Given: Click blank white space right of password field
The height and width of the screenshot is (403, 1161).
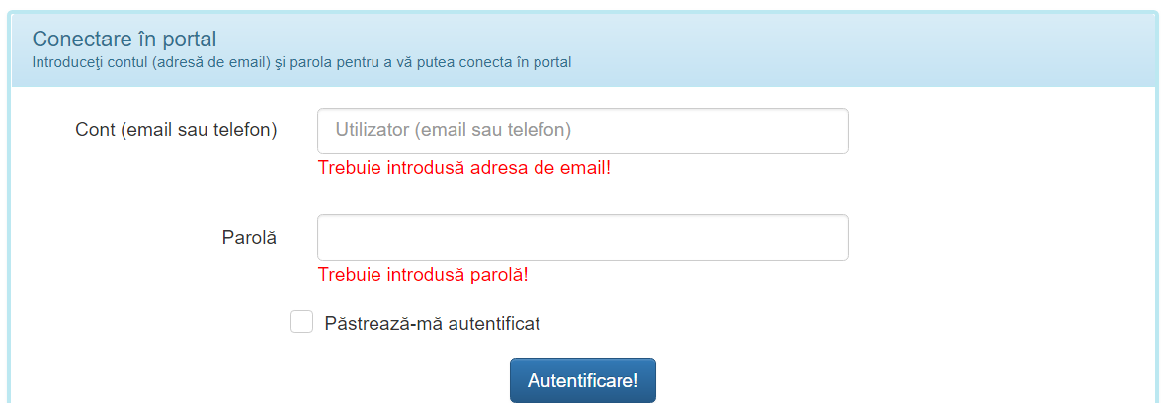Looking at the screenshot, I should [988, 237].
